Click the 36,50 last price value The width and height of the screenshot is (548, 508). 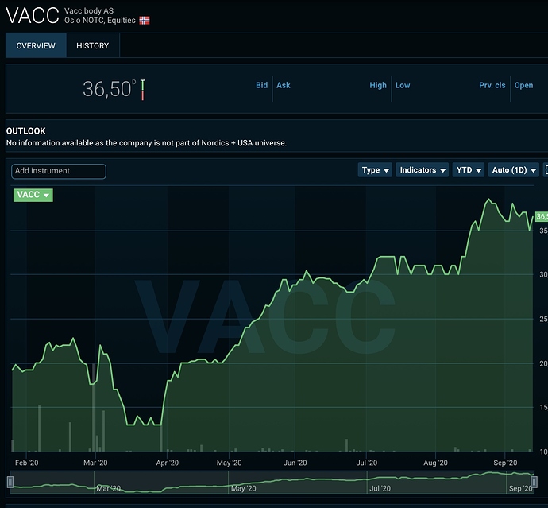click(x=107, y=89)
